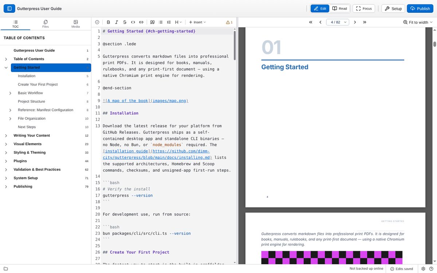Toggle Focus mode
The image size is (437, 273).
(364, 8)
